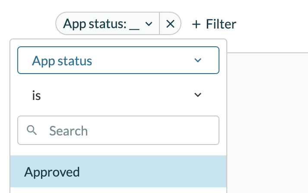Click chevron arrow in App status selector
Image resolution: width=308 pixels, height=193 pixels.
(198, 60)
